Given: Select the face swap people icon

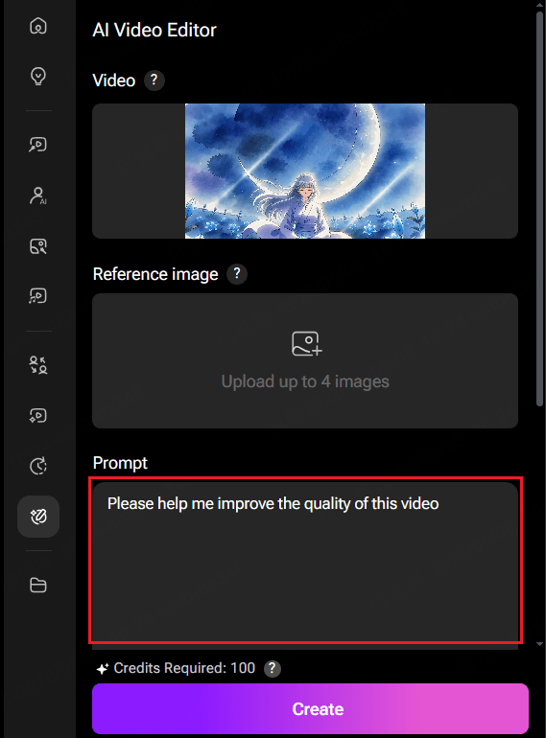Looking at the screenshot, I should coord(38,365).
